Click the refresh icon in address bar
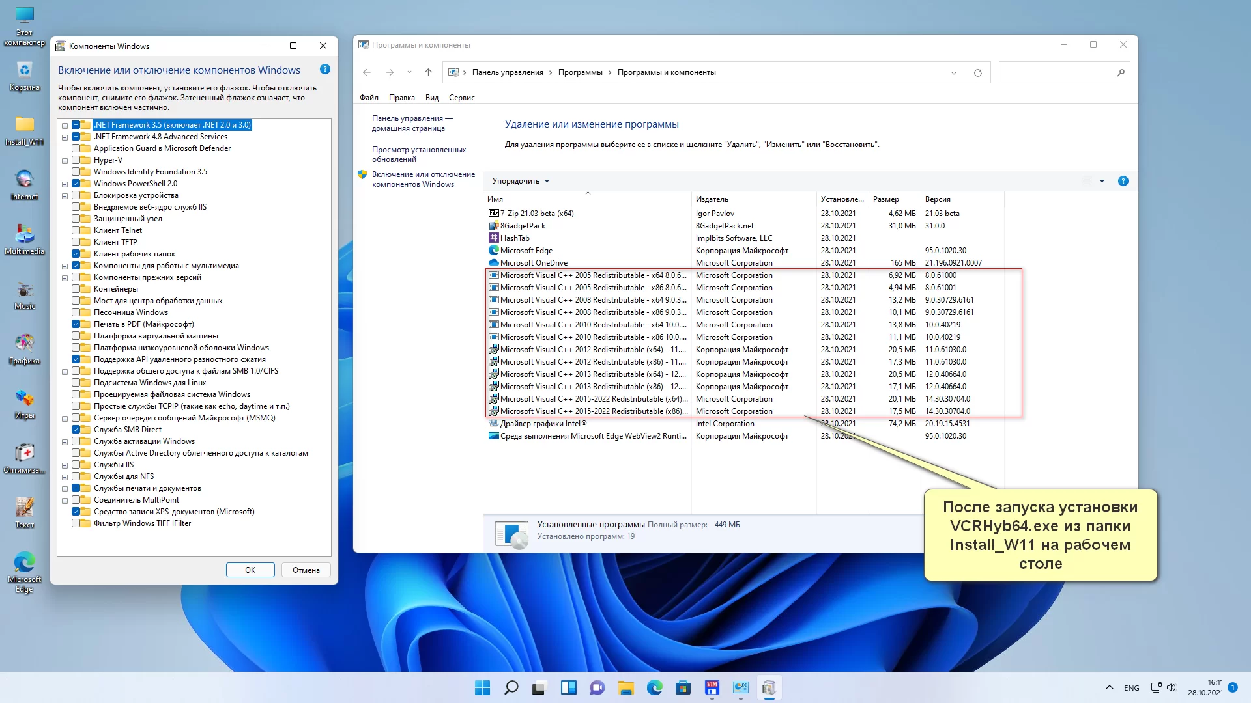The image size is (1251, 703). [x=977, y=72]
